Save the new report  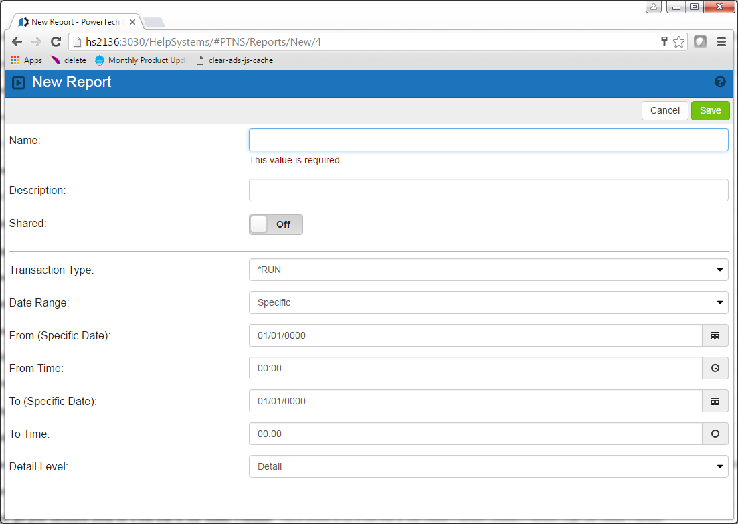tap(710, 110)
